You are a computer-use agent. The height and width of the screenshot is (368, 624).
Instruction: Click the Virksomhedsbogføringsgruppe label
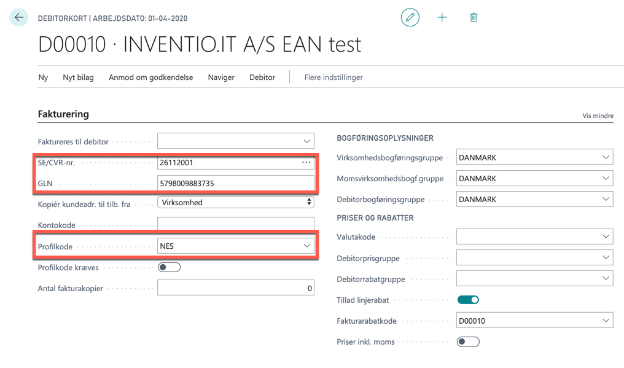tap(389, 158)
